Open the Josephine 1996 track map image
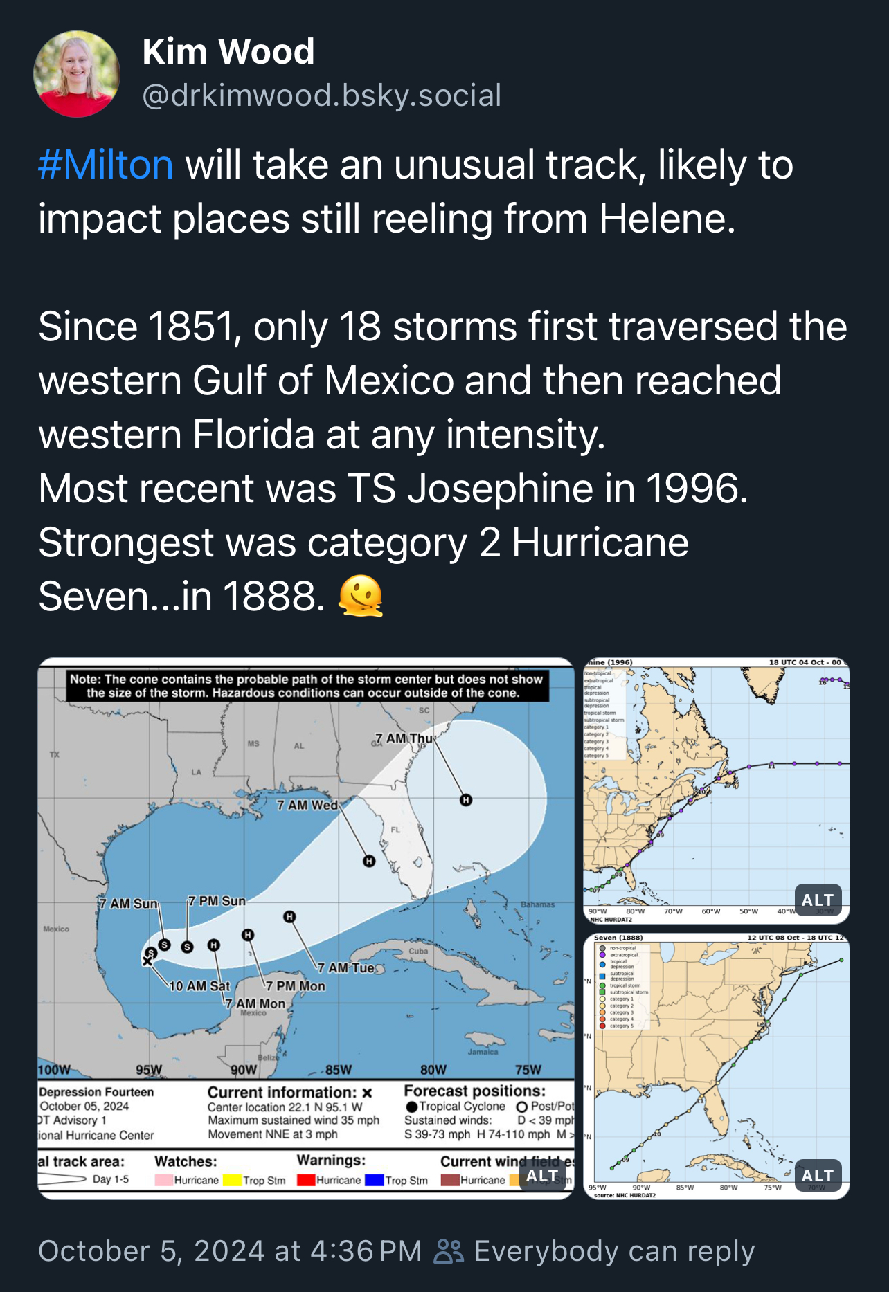This screenshot has height=1292, width=889. [717, 791]
